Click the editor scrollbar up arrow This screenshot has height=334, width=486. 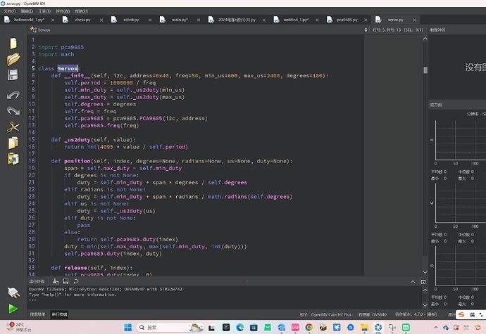tap(425, 39)
